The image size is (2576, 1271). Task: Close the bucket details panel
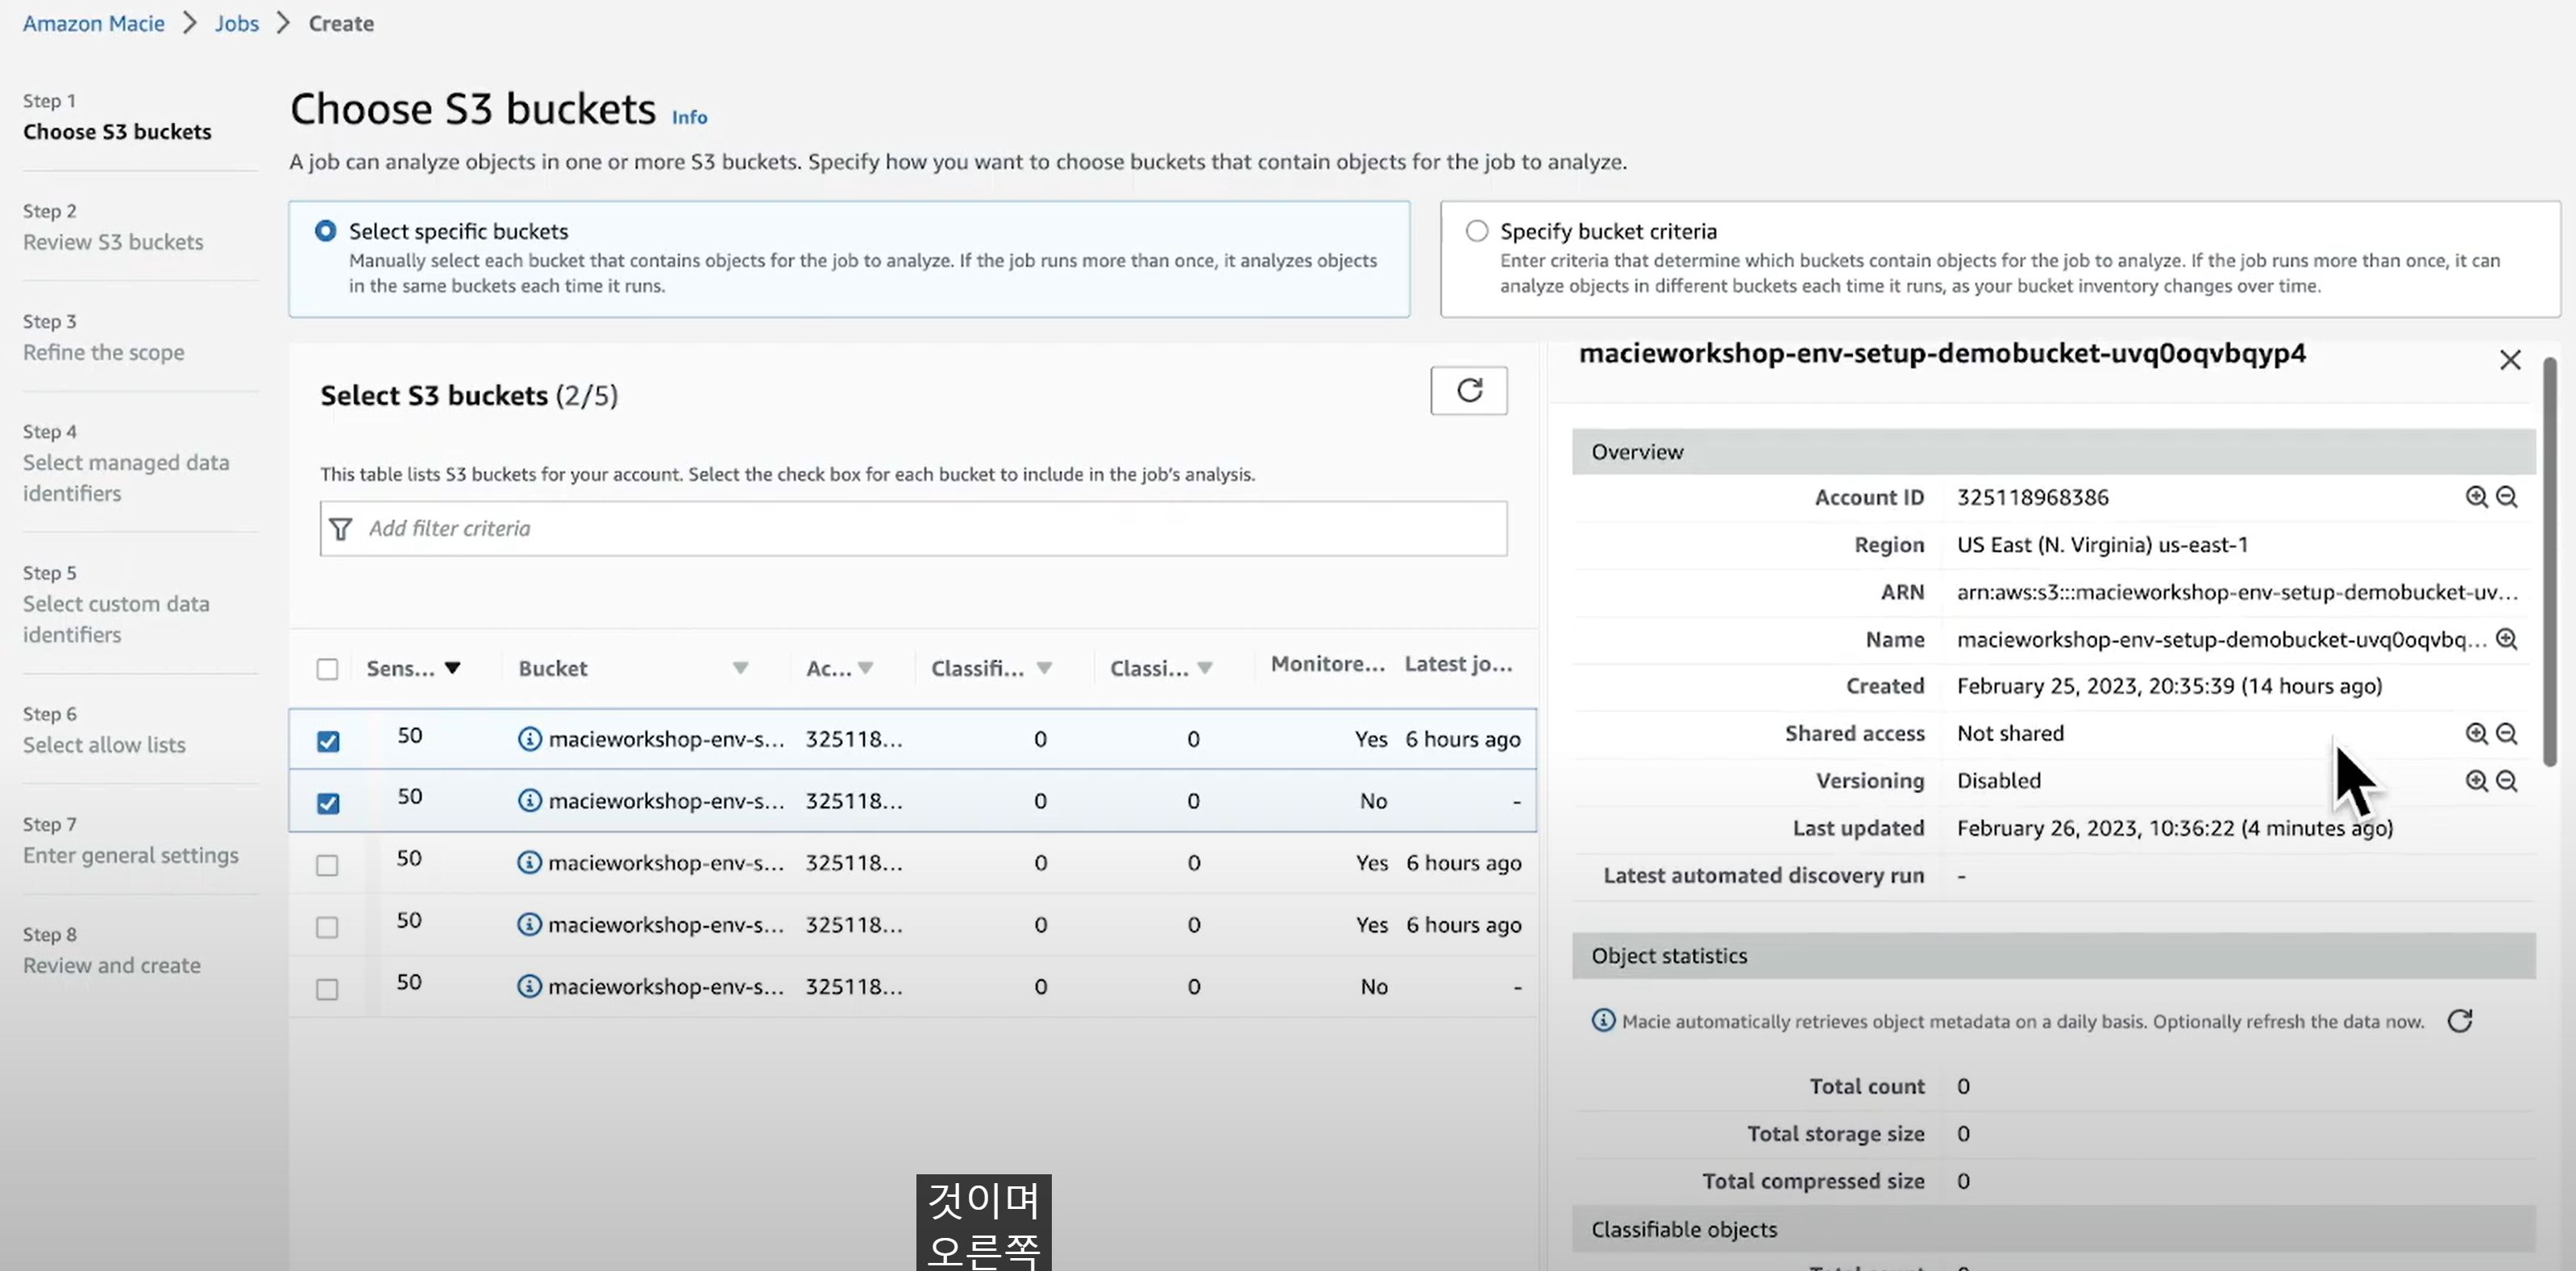coord(2509,360)
